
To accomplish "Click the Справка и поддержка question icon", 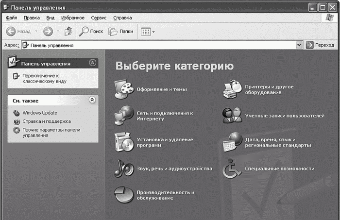I will click(x=17, y=121).
